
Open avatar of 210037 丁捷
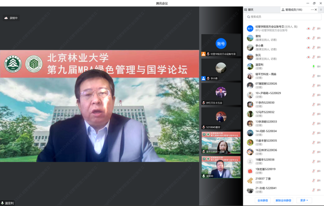tap(250, 181)
